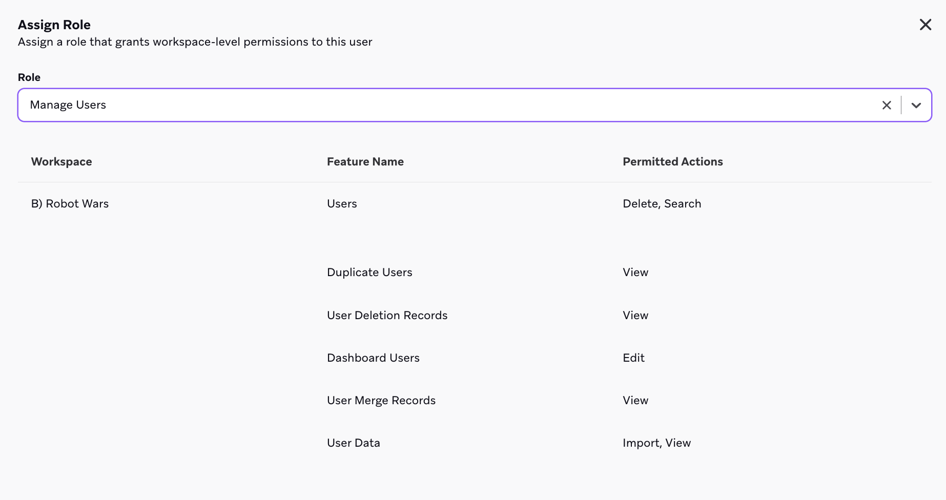The image size is (946, 500).
Task: Click the Assign Role dialog title
Action: coord(54,25)
